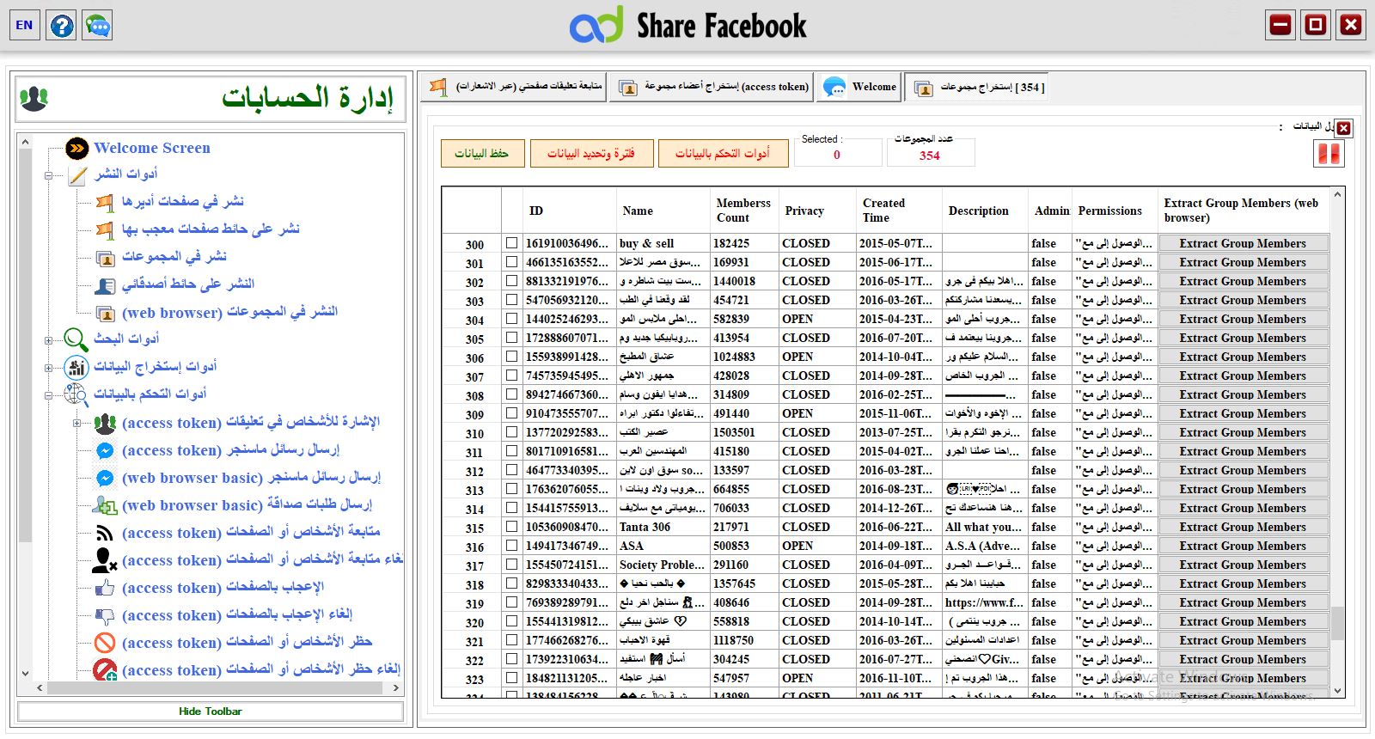Click the tree horizontal scroll right arrow
Screen dimensions: 1375x739
coord(395,688)
